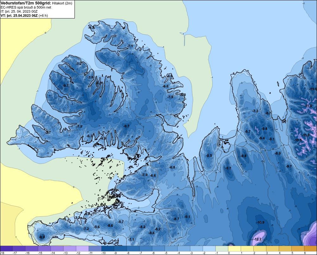Select legend swatch between 3 and 4
The image size is (317, 255).
coord(273,248)
